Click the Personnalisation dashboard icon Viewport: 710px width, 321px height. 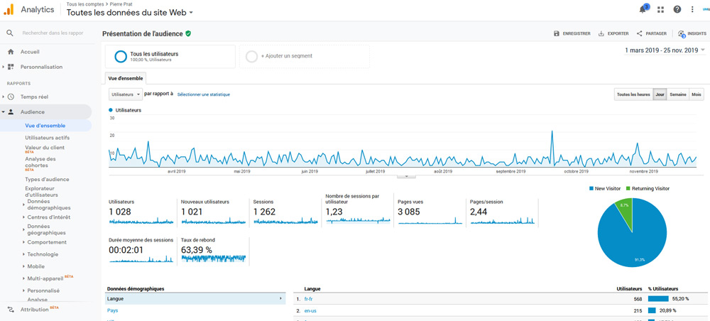click(x=11, y=67)
